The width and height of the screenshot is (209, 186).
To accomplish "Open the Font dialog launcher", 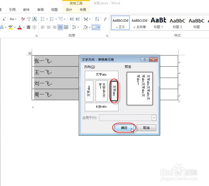I will [x=36, y=36].
